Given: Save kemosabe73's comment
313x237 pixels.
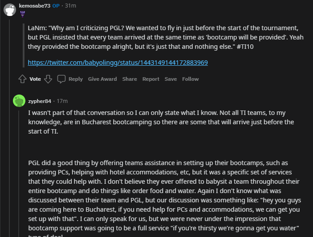Looking at the screenshot, I should (x=171, y=79).
